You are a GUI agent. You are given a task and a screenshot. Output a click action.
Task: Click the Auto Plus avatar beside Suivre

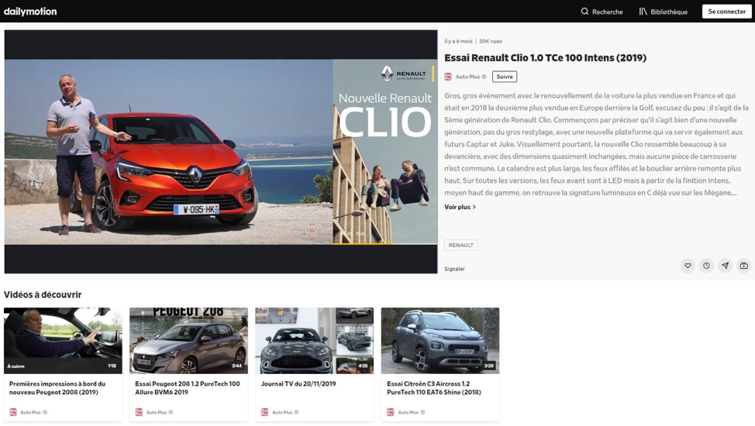coord(448,77)
